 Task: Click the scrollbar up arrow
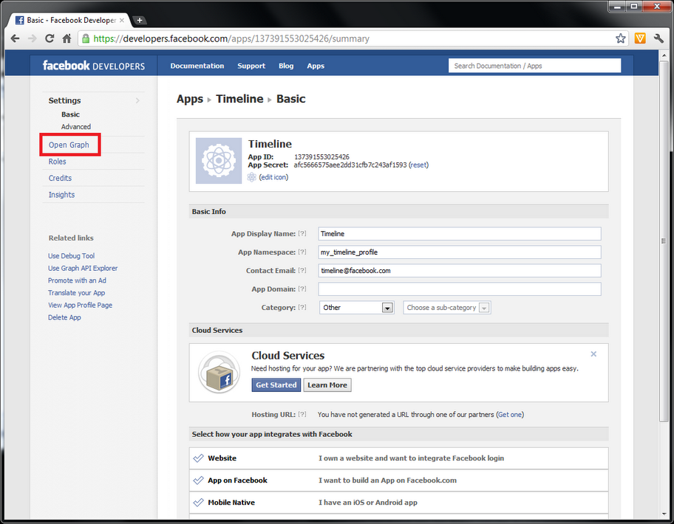[x=664, y=54]
